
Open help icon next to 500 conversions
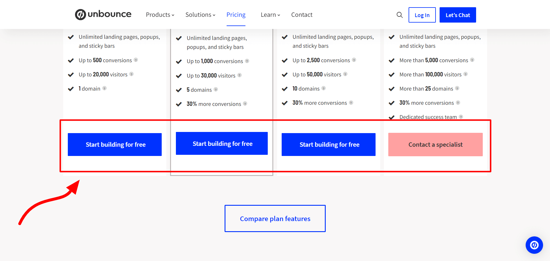(x=136, y=60)
